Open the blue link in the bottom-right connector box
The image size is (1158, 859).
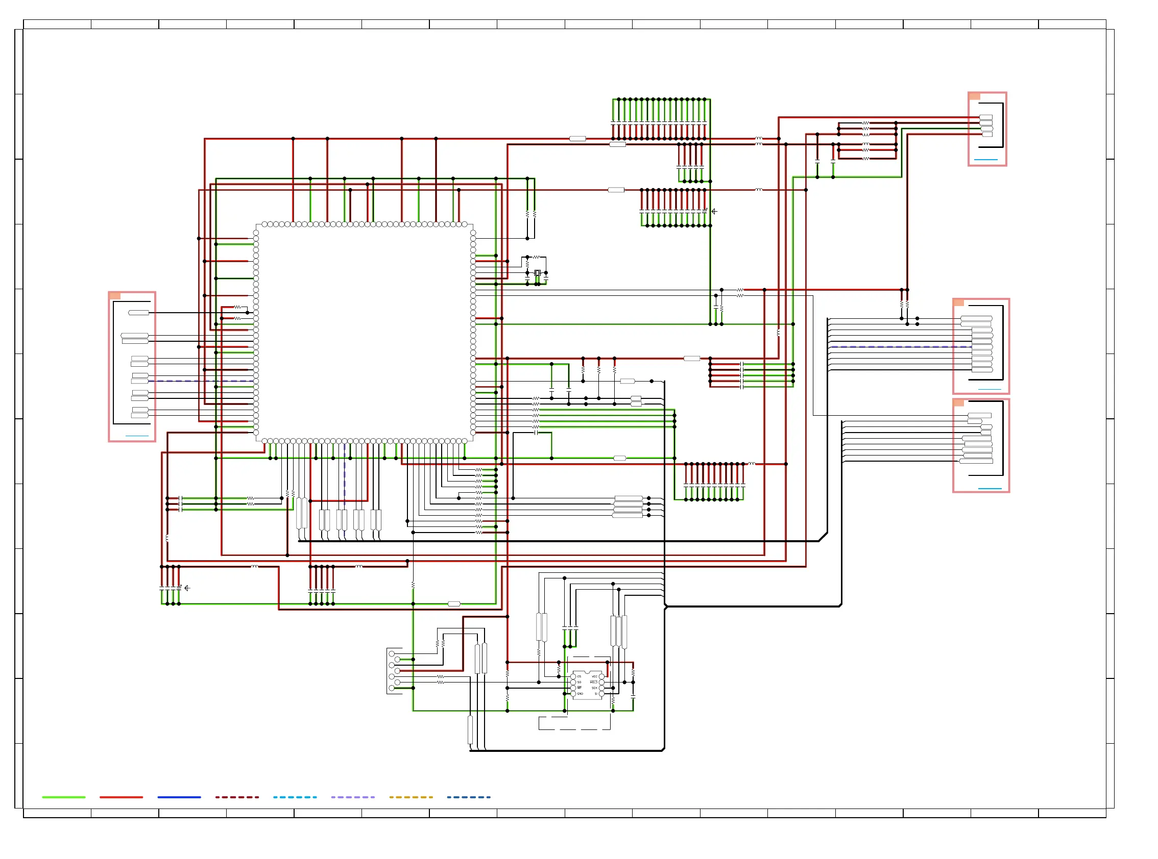click(990, 489)
